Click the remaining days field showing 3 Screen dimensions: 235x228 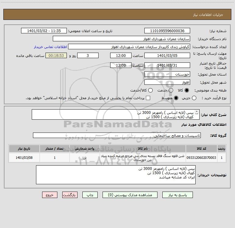pyautogui.click(x=88, y=55)
